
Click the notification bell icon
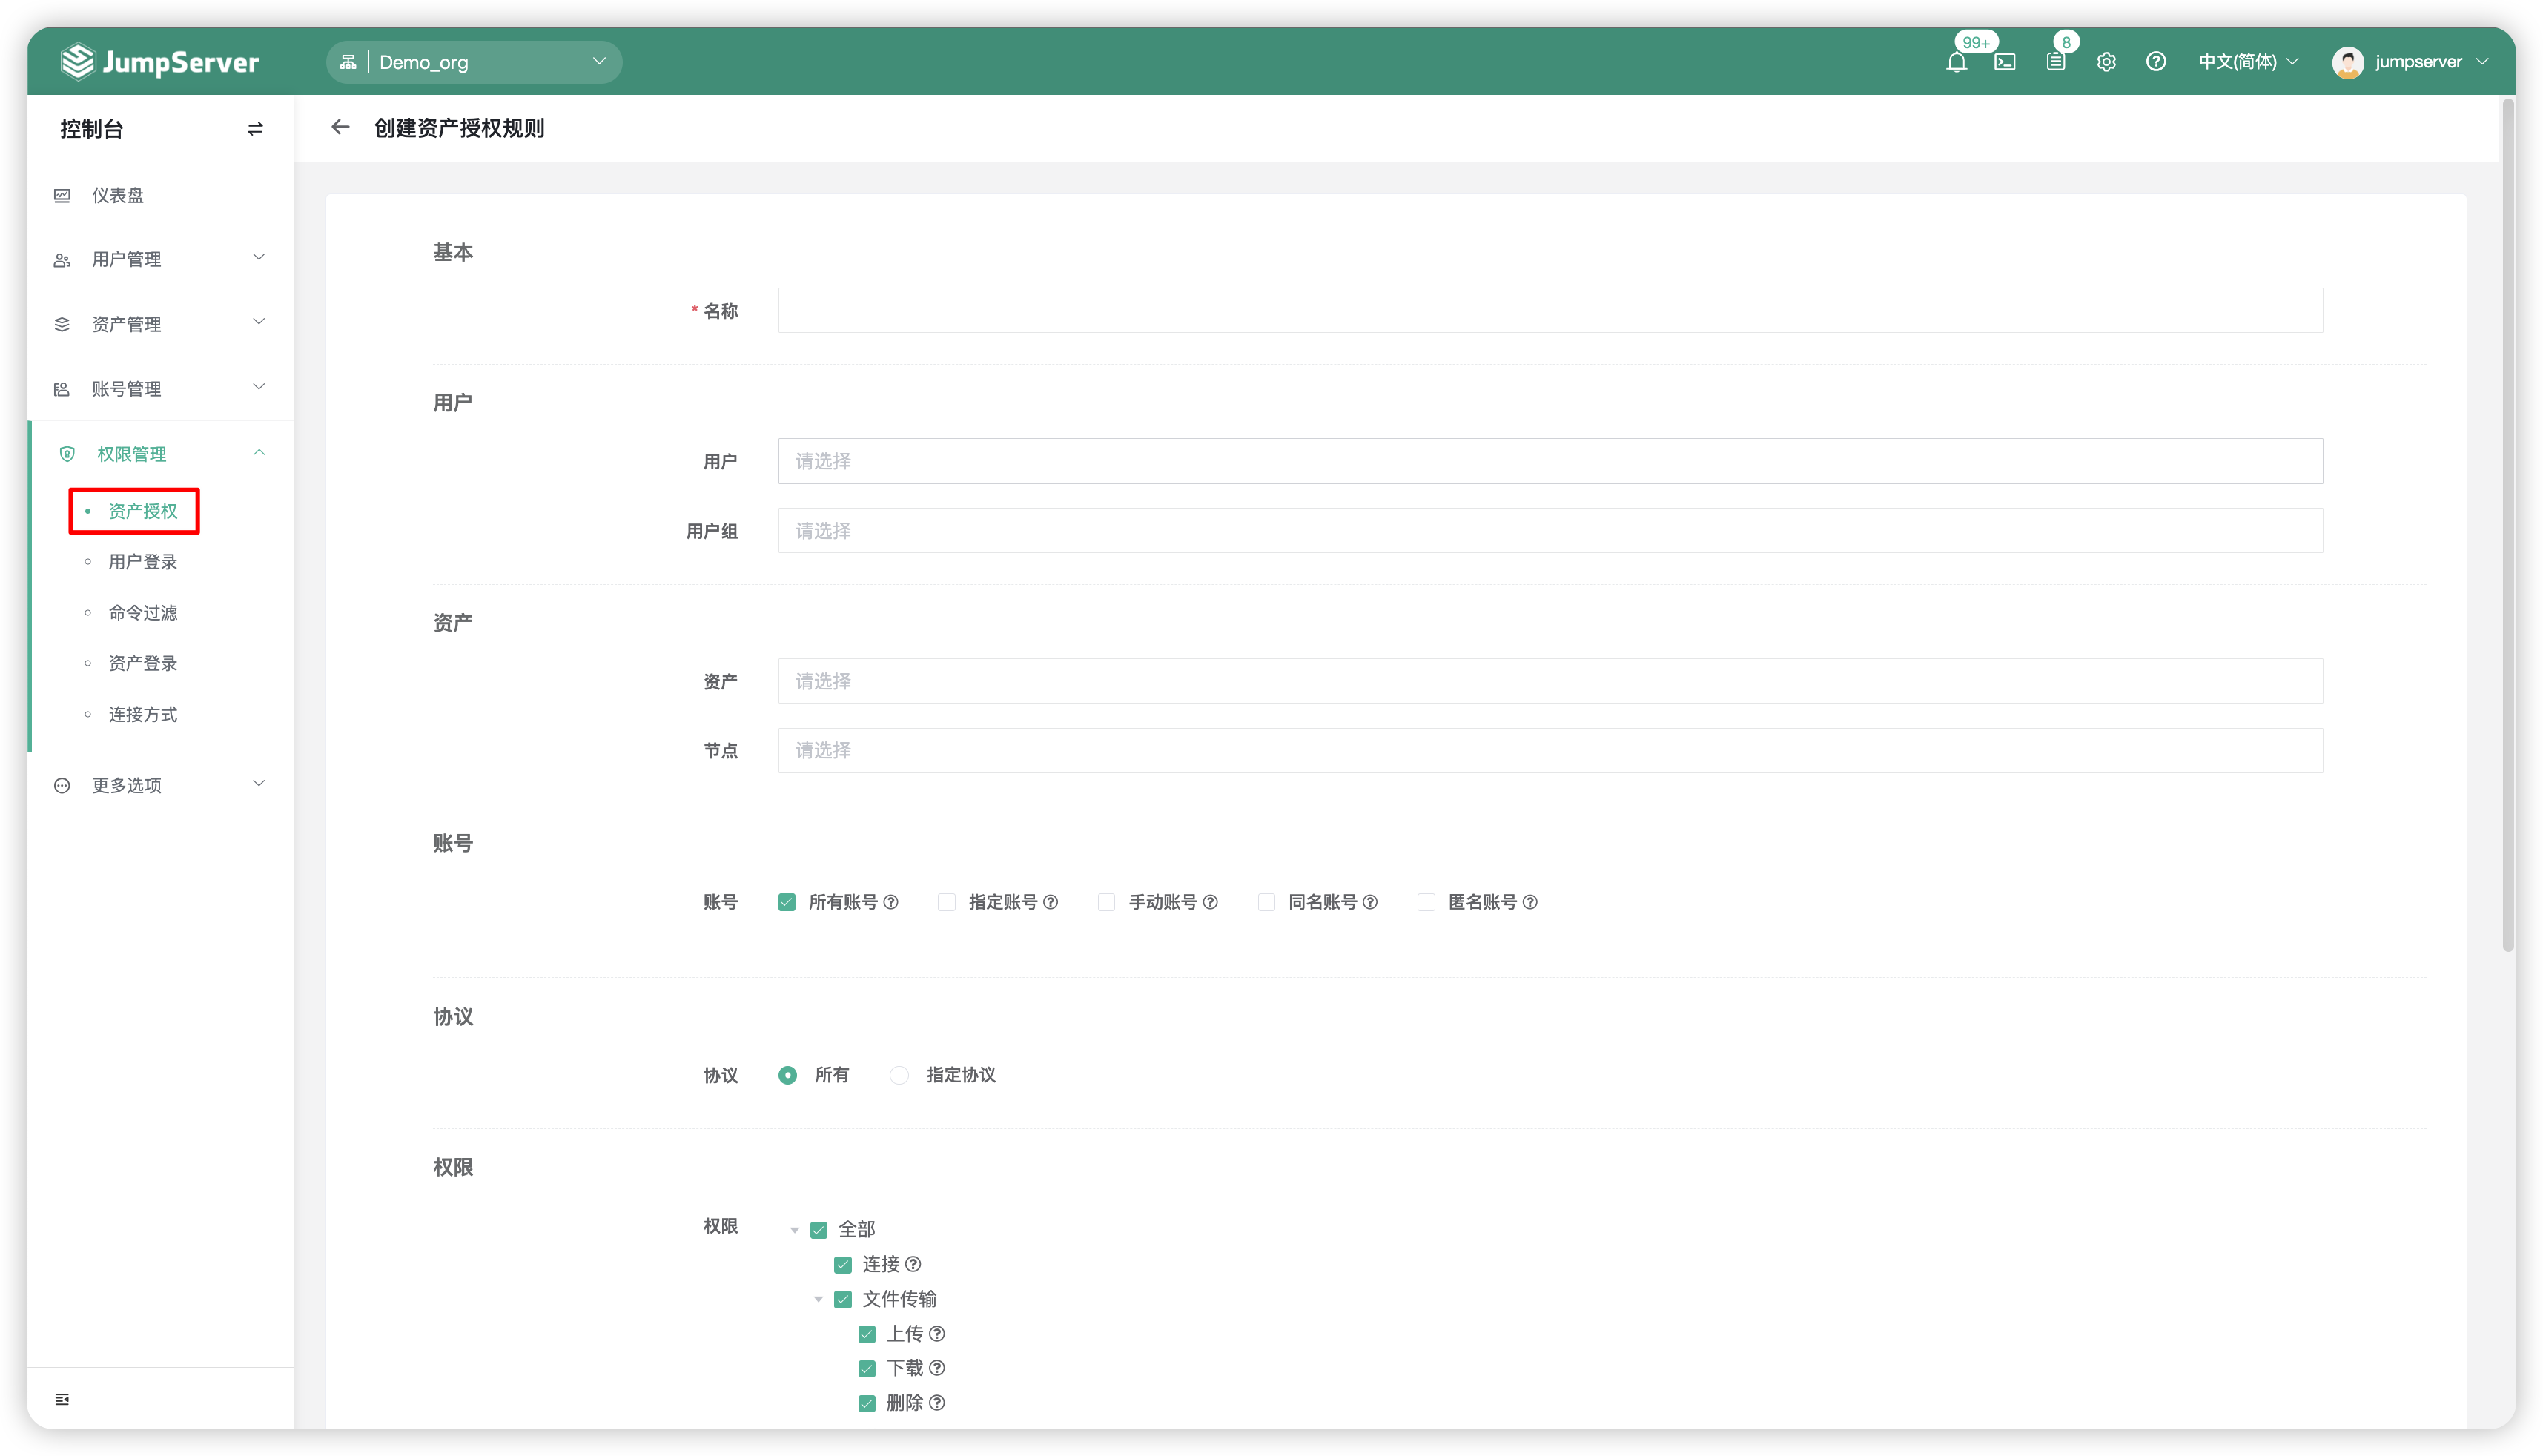(1956, 62)
